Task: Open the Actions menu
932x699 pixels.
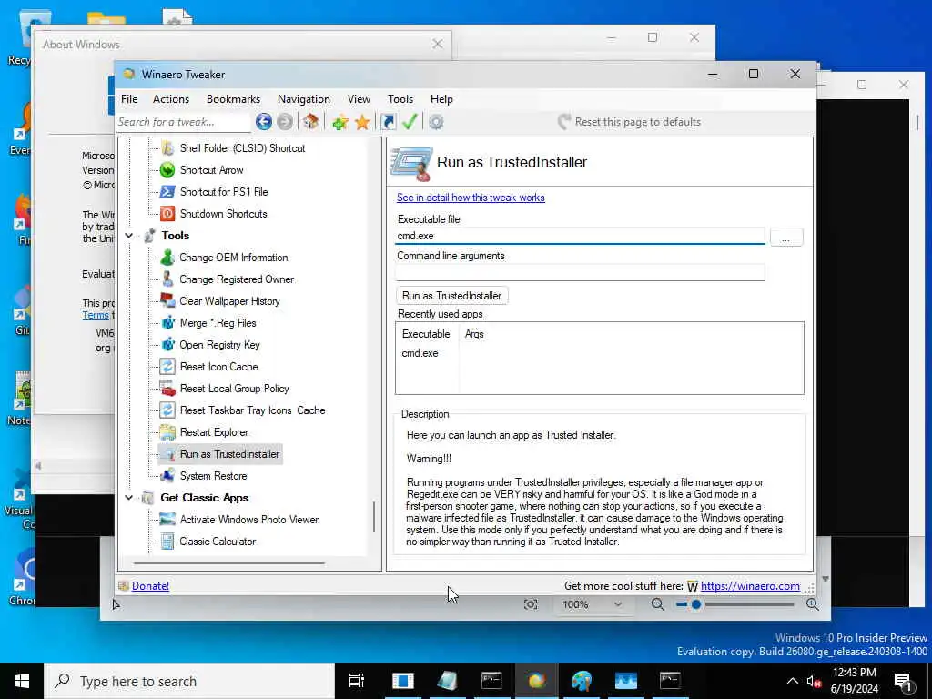Action: pos(171,98)
